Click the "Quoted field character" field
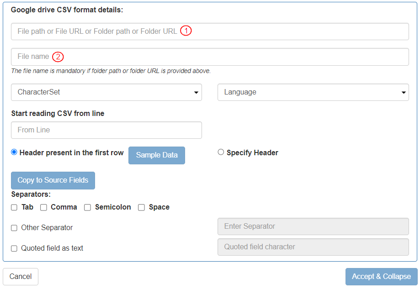 [x=313, y=247]
